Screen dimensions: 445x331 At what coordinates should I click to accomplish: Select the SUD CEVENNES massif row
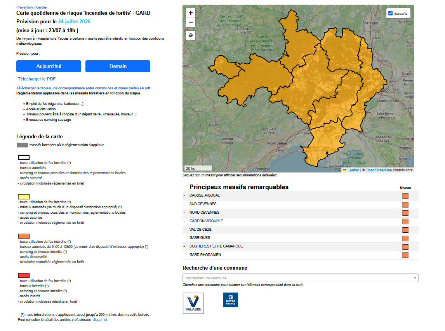click(300, 204)
